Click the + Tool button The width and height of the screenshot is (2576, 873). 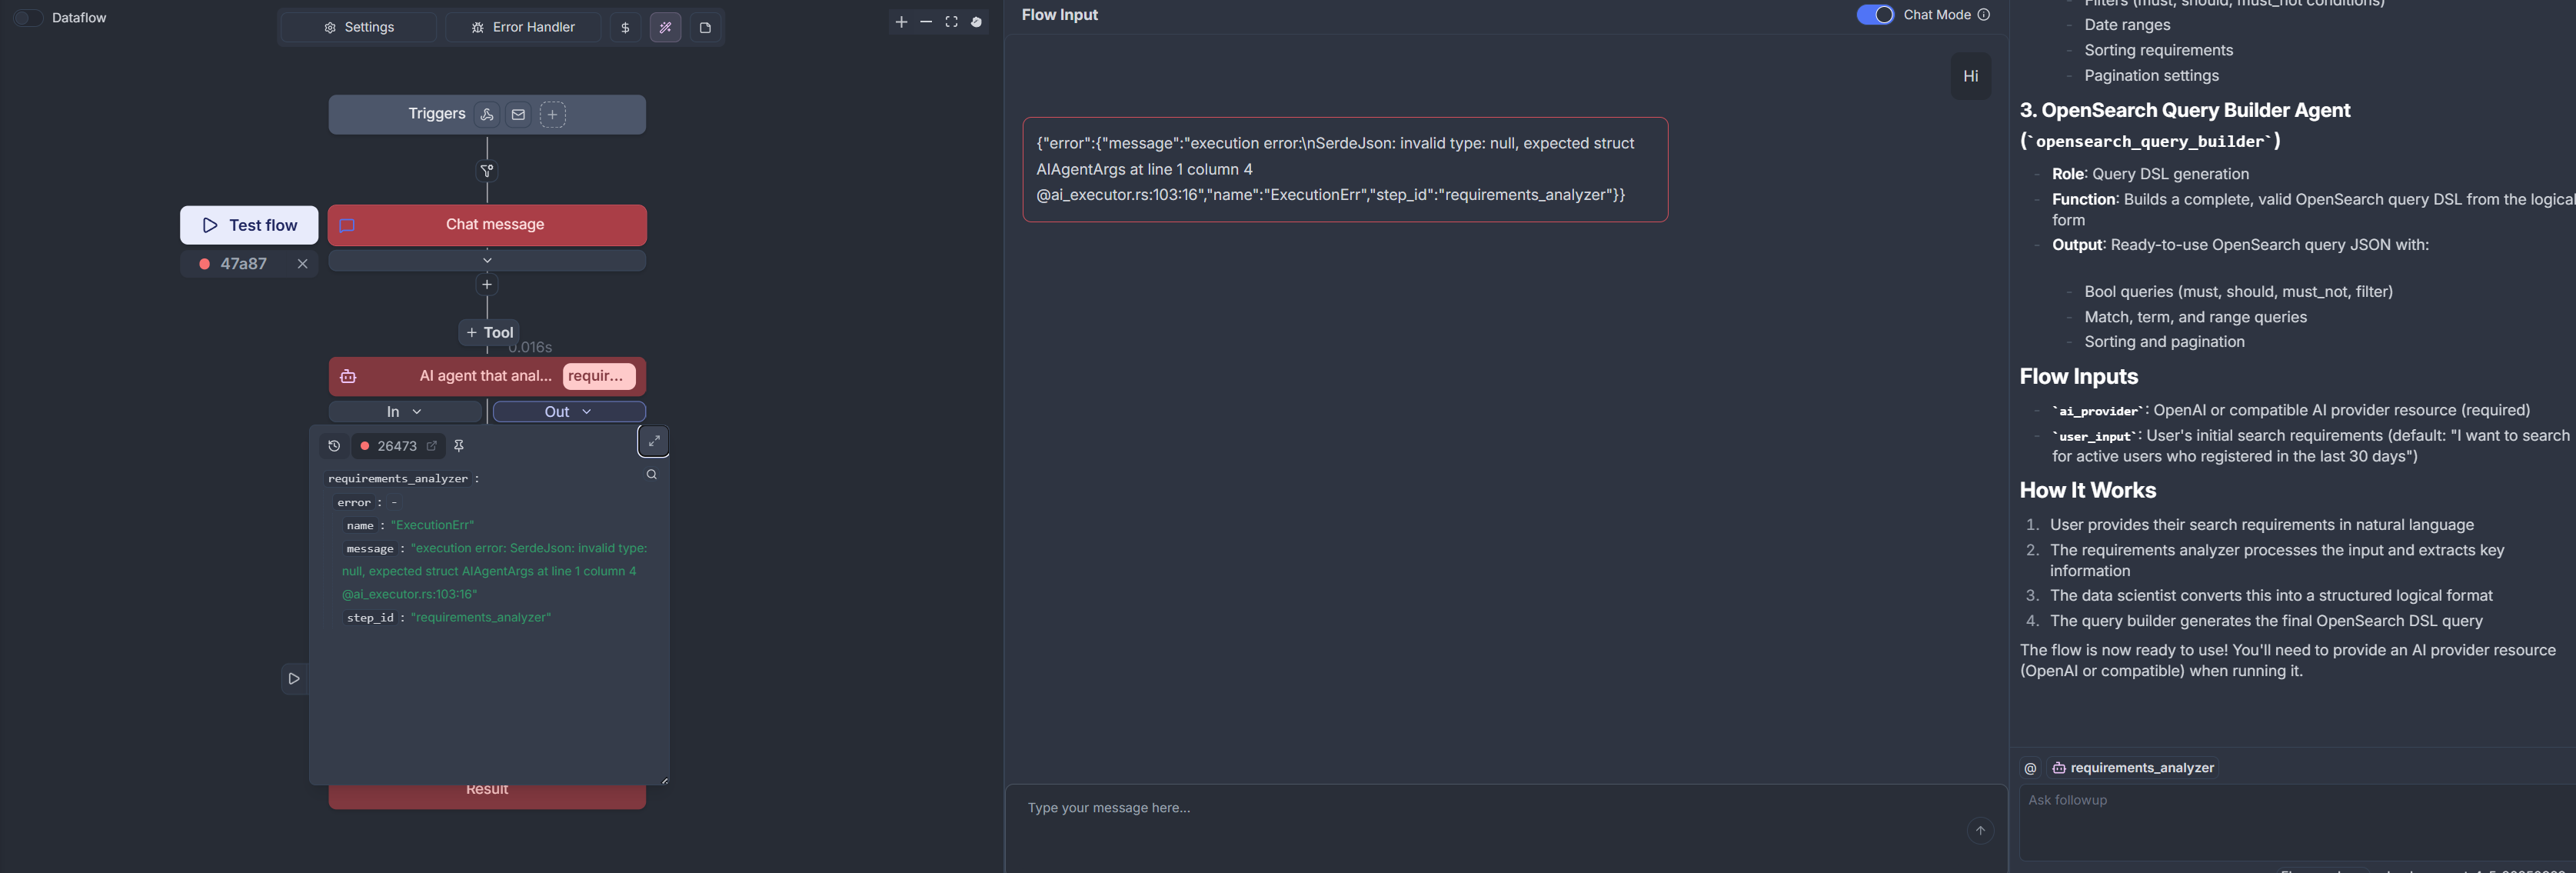489,332
